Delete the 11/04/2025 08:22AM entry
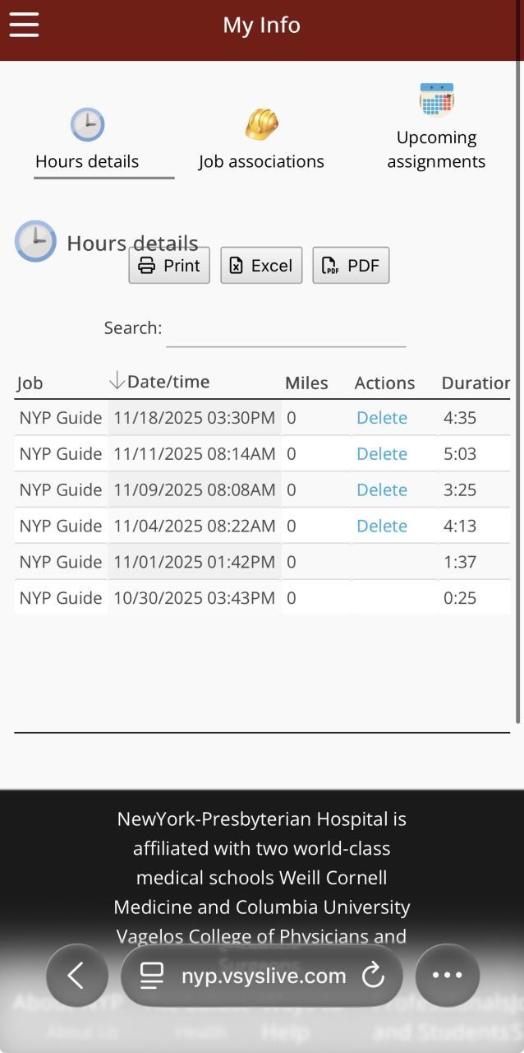 point(382,526)
